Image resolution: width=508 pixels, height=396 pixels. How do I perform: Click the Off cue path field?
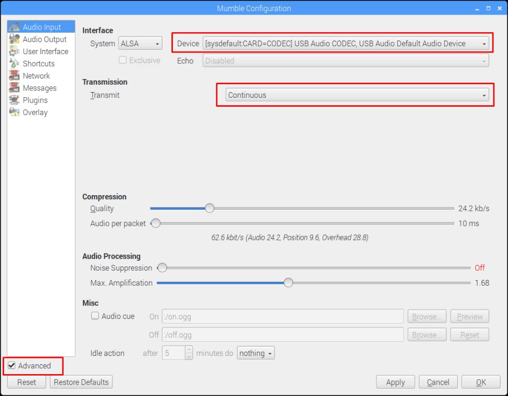click(283, 335)
